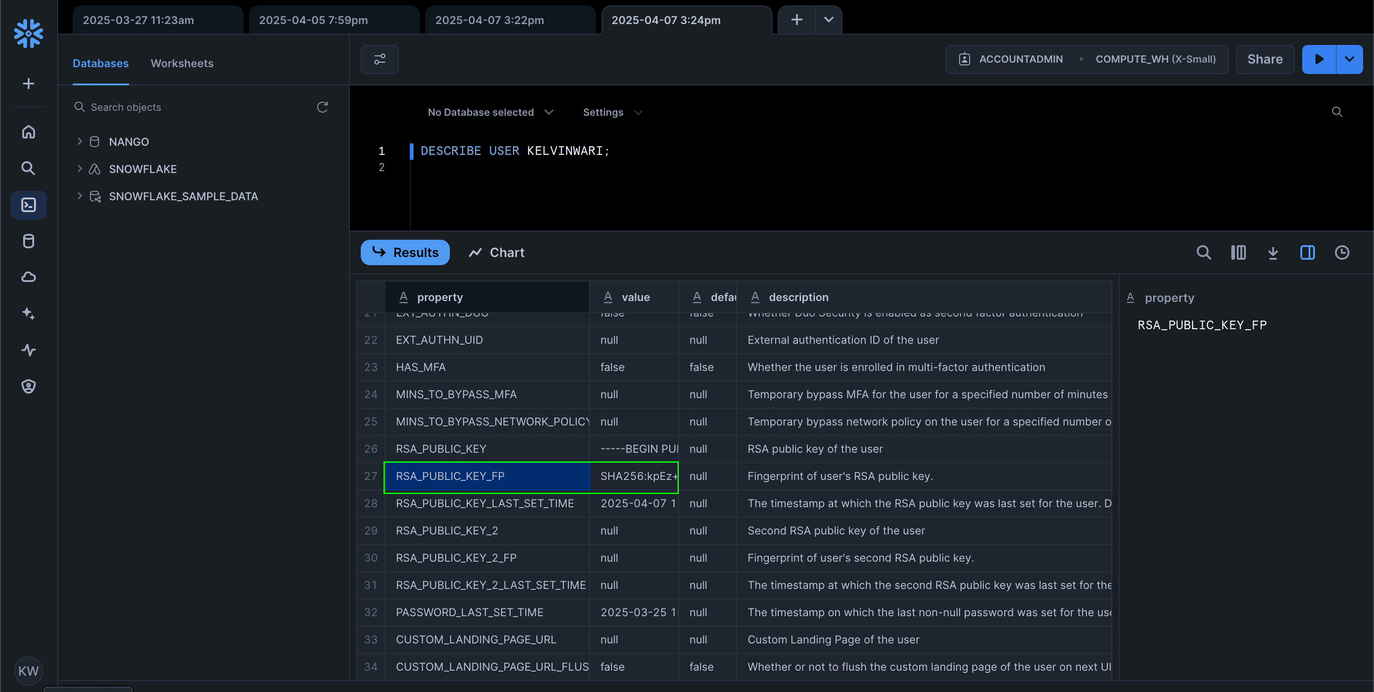This screenshot has width=1374, height=692.
Task: Open the column selector icon
Action: pyautogui.click(x=1238, y=252)
